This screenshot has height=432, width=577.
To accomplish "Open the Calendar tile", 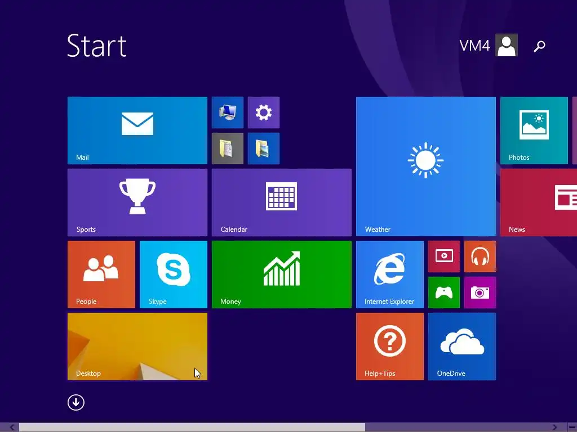I will [282, 202].
